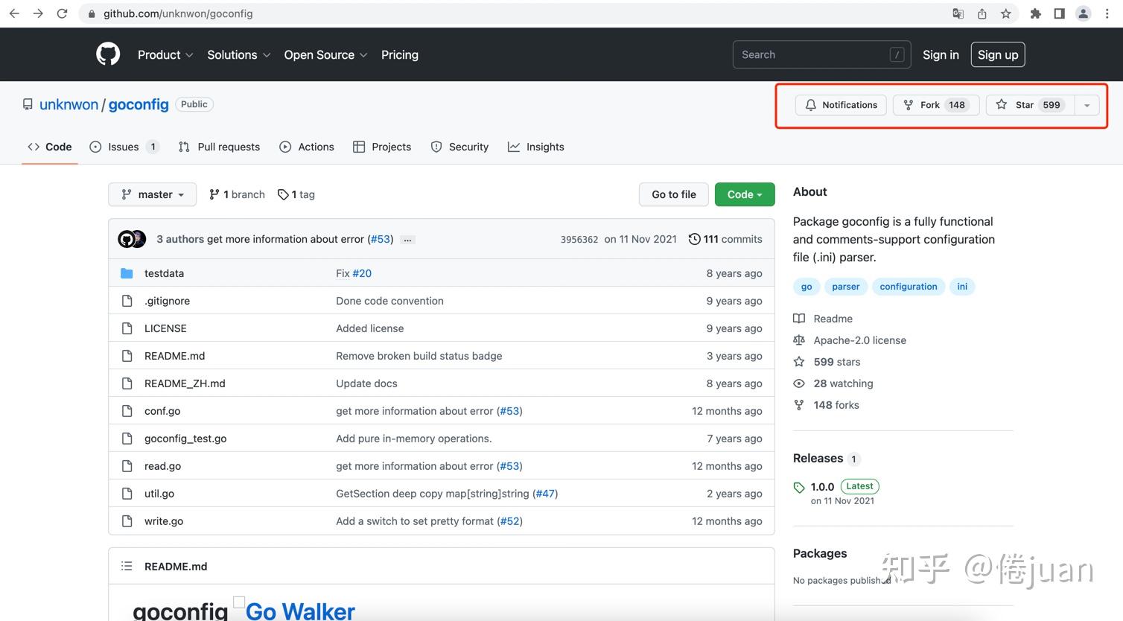This screenshot has height=621, width=1123.
Task: Bookmark this page with star icon
Action: click(x=1006, y=13)
